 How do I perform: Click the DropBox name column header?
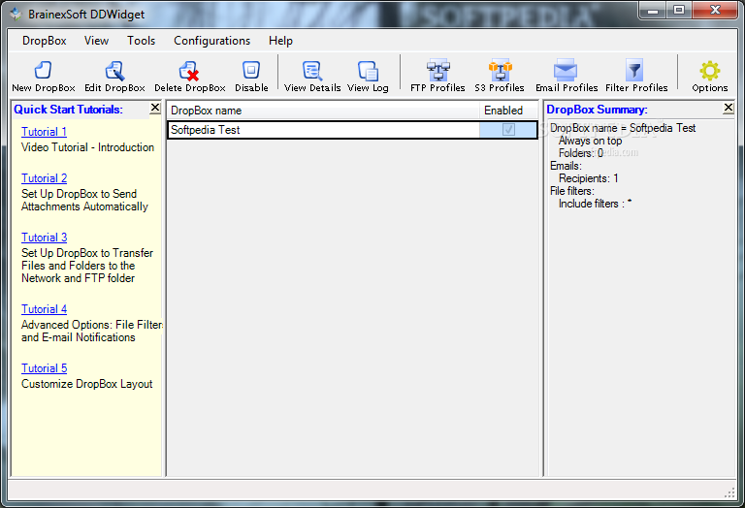point(323,111)
